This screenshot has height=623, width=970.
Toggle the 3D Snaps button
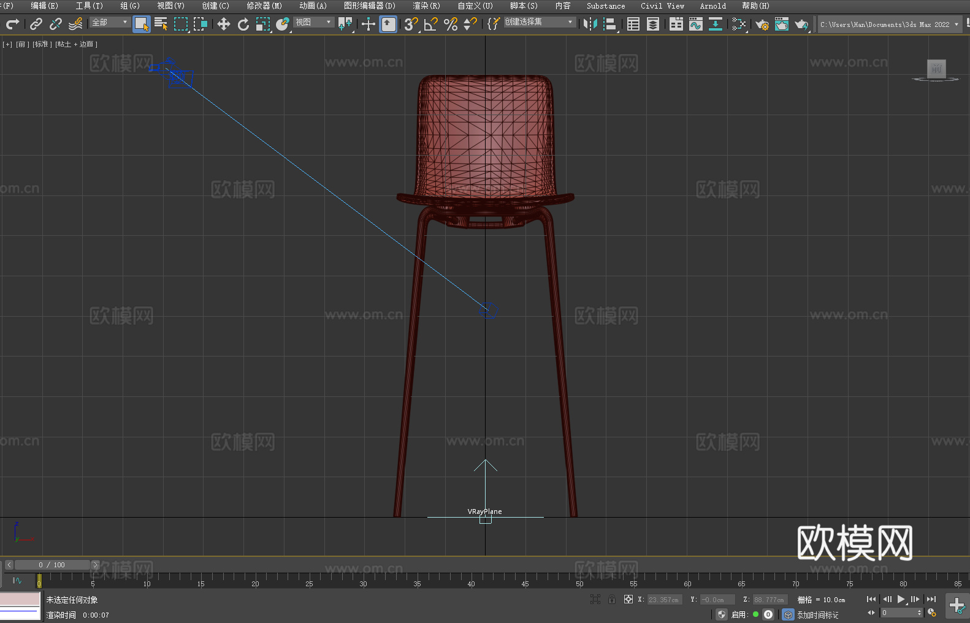[x=411, y=24]
